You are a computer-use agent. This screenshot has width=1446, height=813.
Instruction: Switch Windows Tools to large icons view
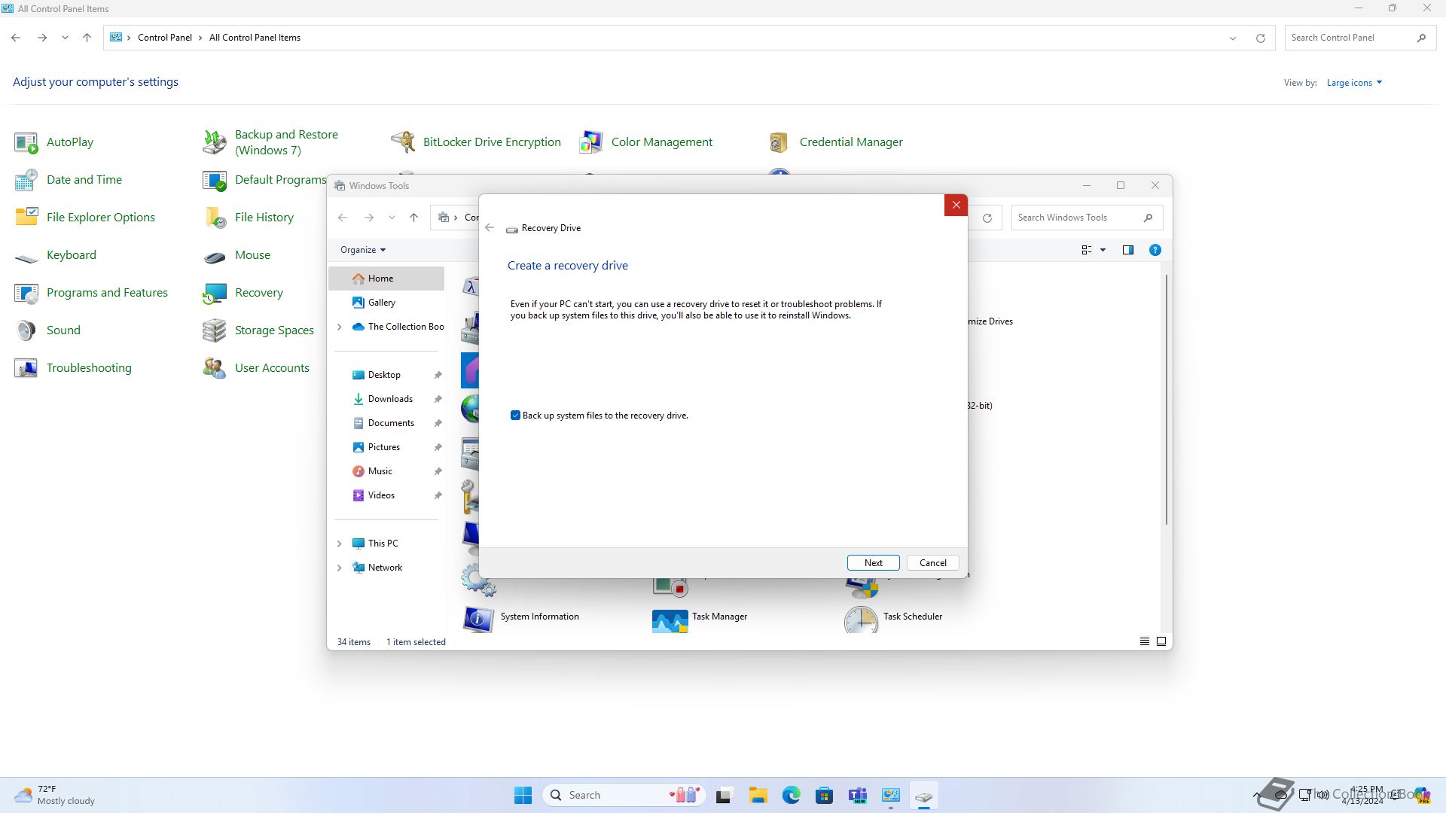(1161, 641)
